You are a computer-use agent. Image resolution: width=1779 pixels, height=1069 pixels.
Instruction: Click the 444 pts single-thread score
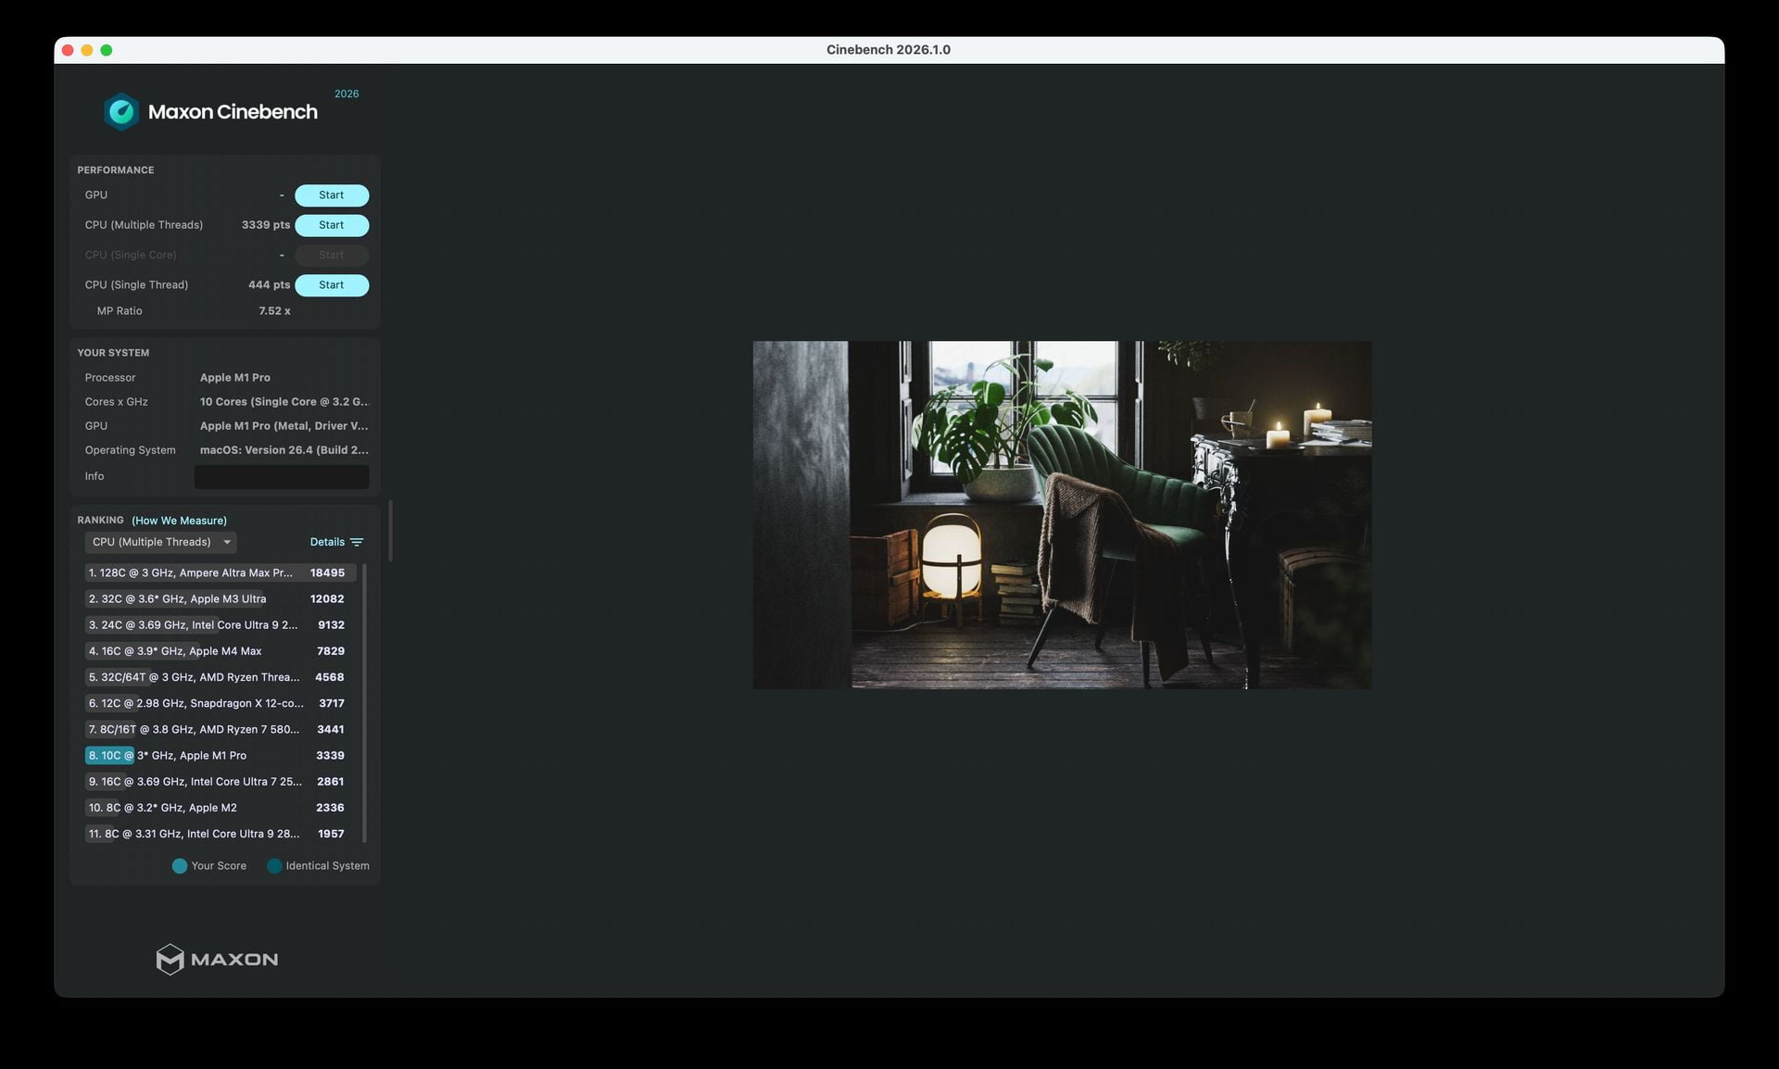click(x=270, y=285)
